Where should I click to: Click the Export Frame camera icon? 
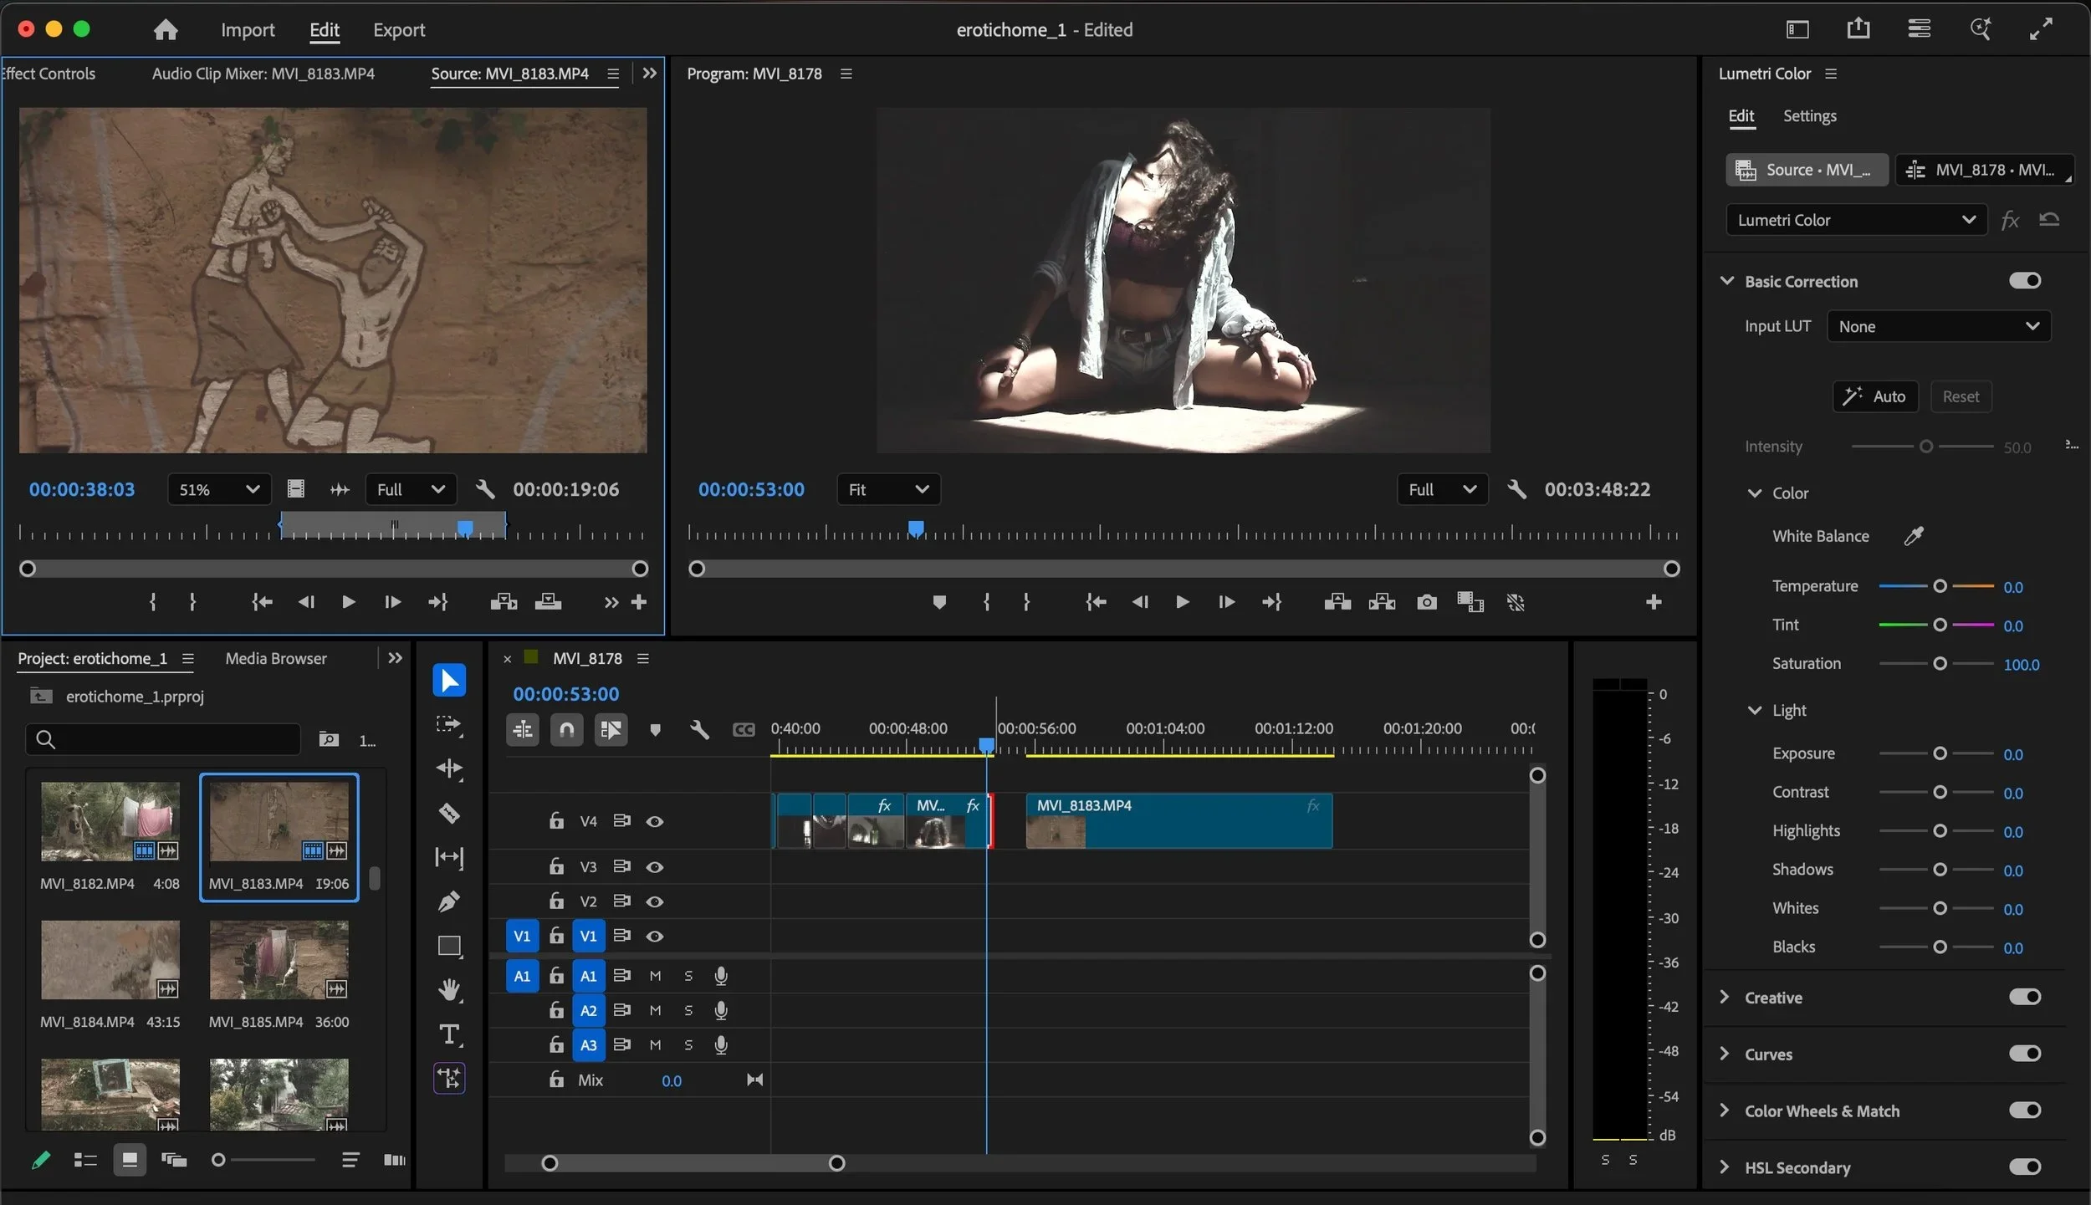pos(1427,602)
